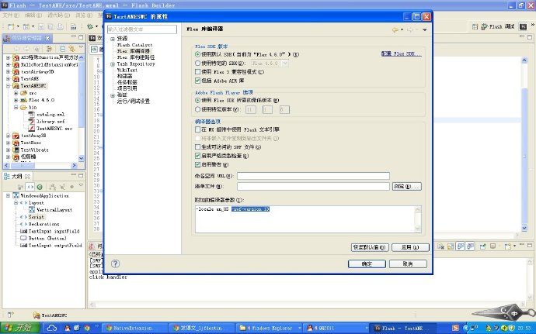The height and width of the screenshot is (334, 536).
Task: Expand the first tree node in properties sidebar
Action: [113, 39]
